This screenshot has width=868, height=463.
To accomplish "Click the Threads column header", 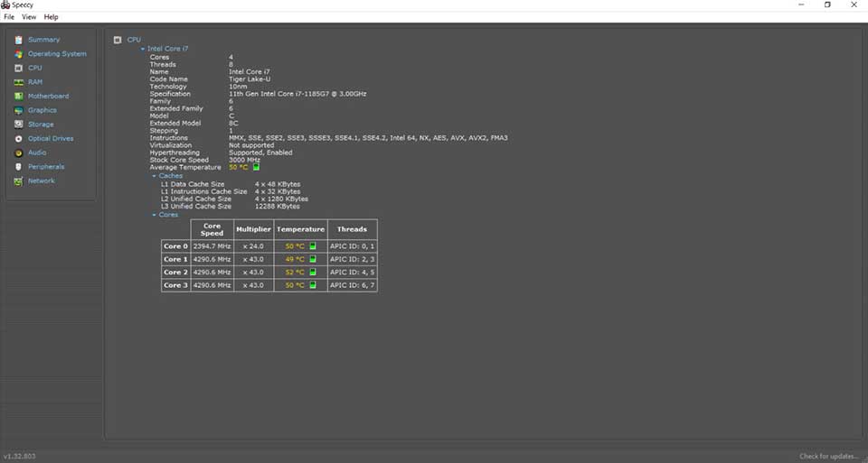I will [x=352, y=229].
